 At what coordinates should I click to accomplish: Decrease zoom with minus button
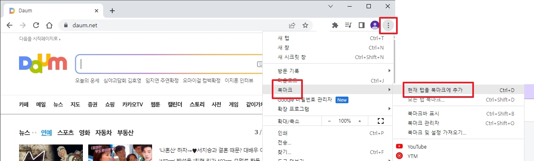pos(329,121)
